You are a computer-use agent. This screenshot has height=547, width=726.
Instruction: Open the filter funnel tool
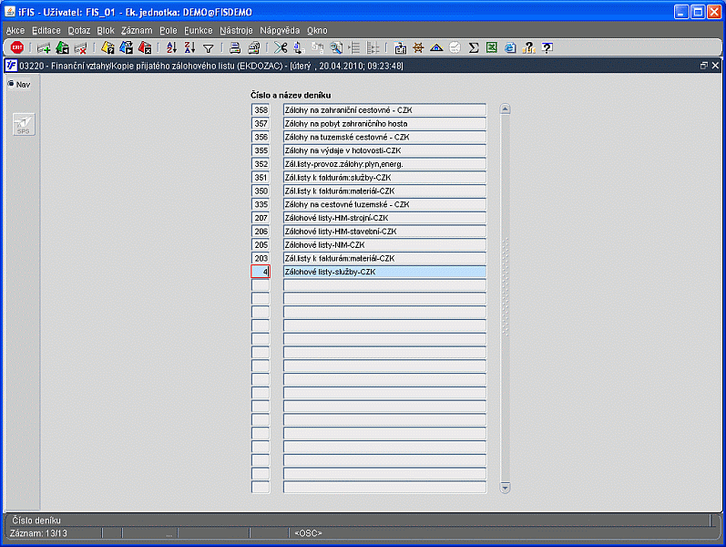point(209,48)
